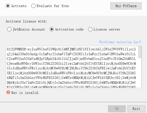Select the Activation code radio button

tap(66, 29)
